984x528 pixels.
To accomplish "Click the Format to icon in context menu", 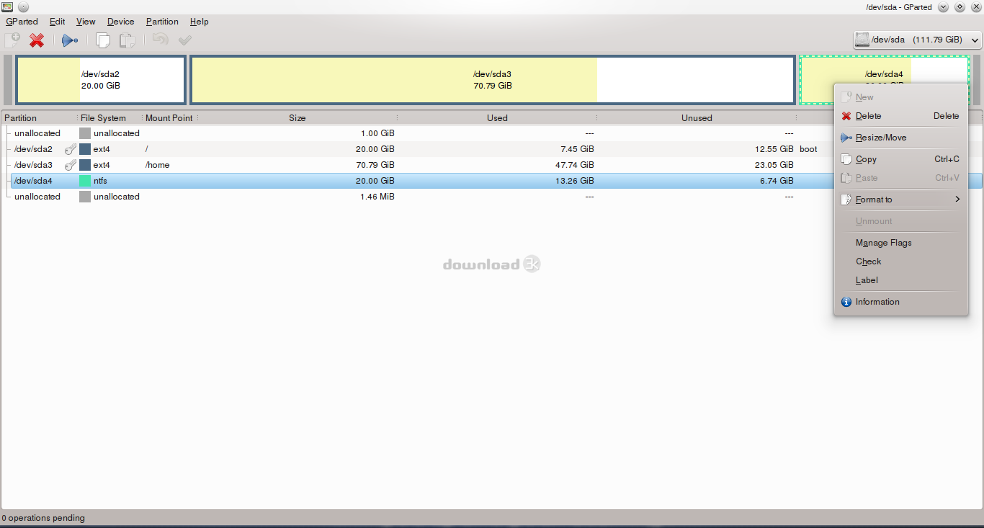I will [x=846, y=200].
